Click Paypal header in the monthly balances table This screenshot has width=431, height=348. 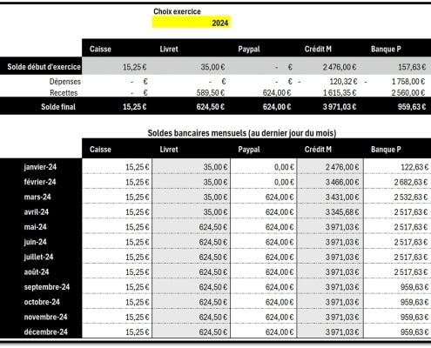(249, 150)
